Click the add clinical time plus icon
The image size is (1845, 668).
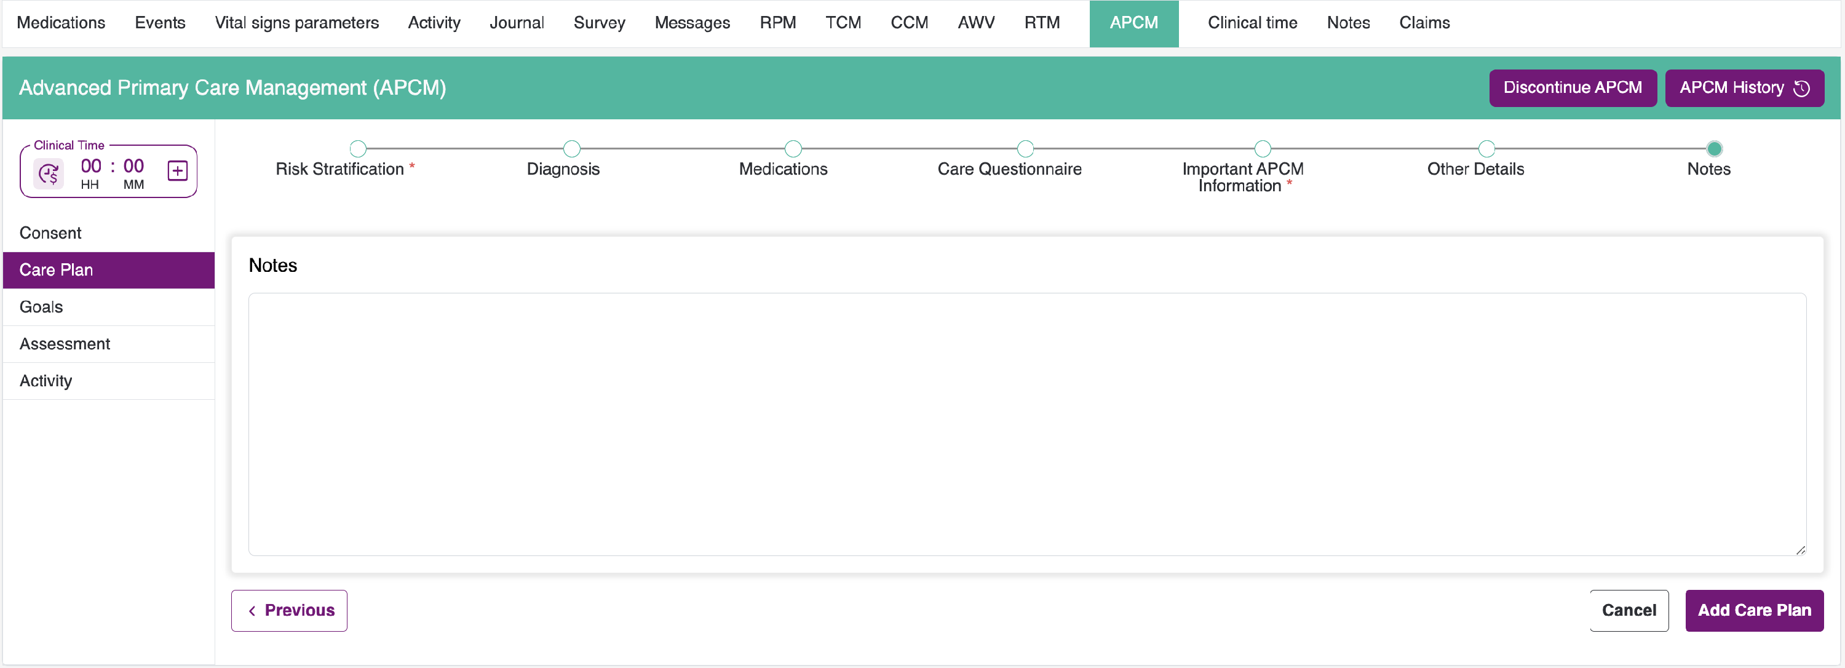click(177, 171)
